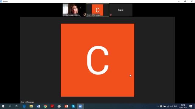Click the muted microphone icon on Соня tile
The width and height of the screenshot is (195, 109).
click(x=111, y=15)
